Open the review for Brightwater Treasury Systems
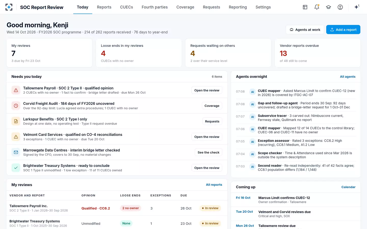 pos(207,168)
